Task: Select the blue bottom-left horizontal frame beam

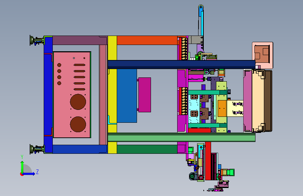Action: pos(80,149)
